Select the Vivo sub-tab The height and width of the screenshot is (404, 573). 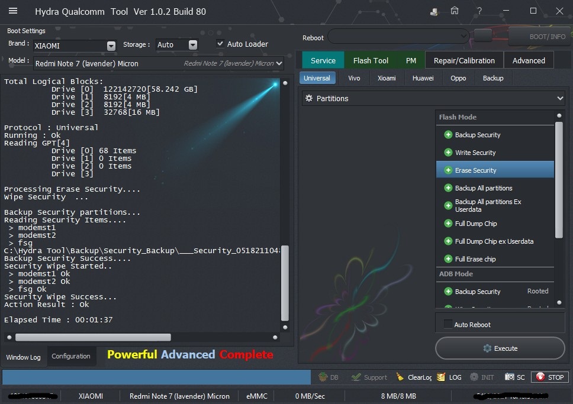[x=354, y=78]
